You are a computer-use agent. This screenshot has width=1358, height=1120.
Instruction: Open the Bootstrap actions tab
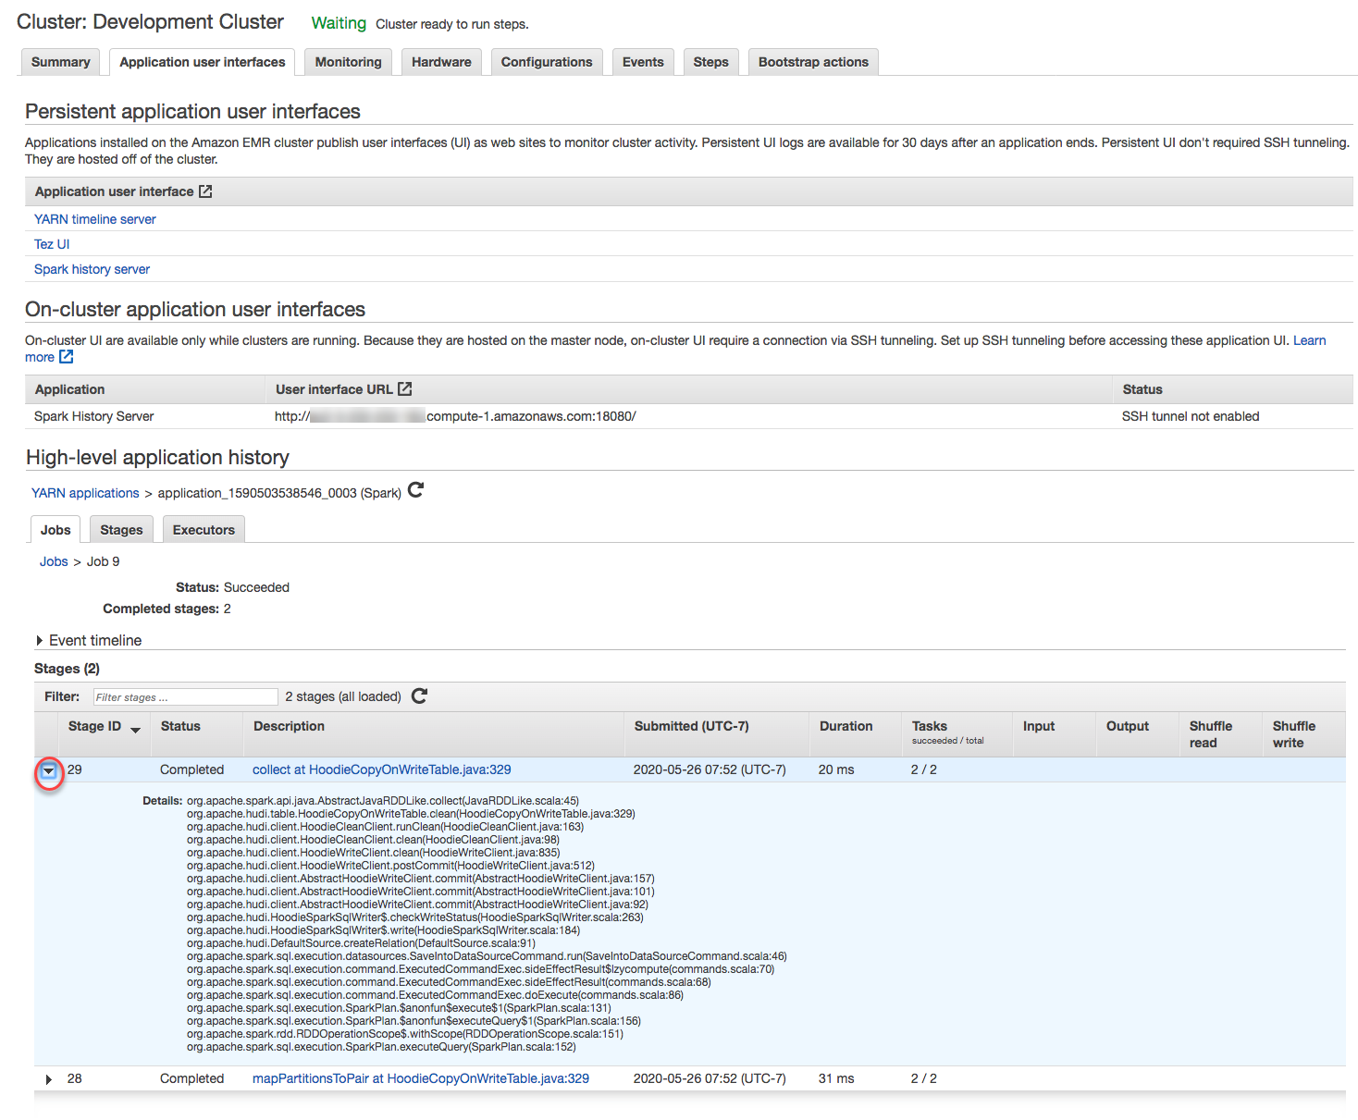tap(812, 62)
